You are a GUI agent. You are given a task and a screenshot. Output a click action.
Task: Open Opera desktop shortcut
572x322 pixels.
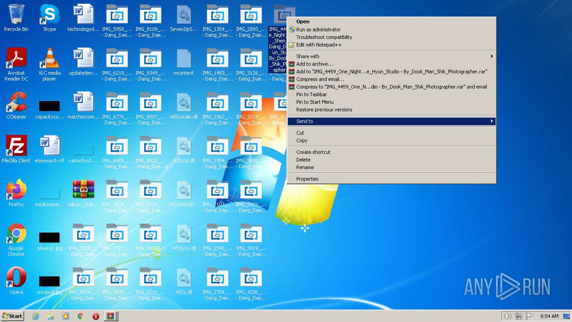(16, 281)
